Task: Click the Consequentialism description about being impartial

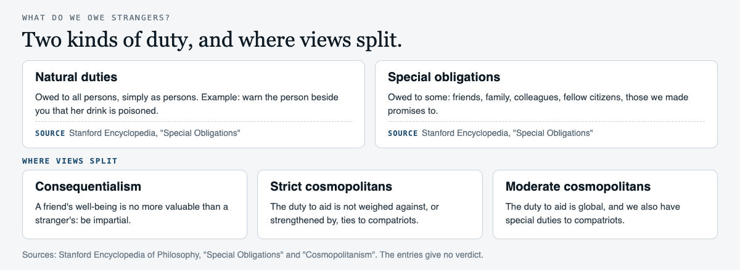Action: point(131,213)
